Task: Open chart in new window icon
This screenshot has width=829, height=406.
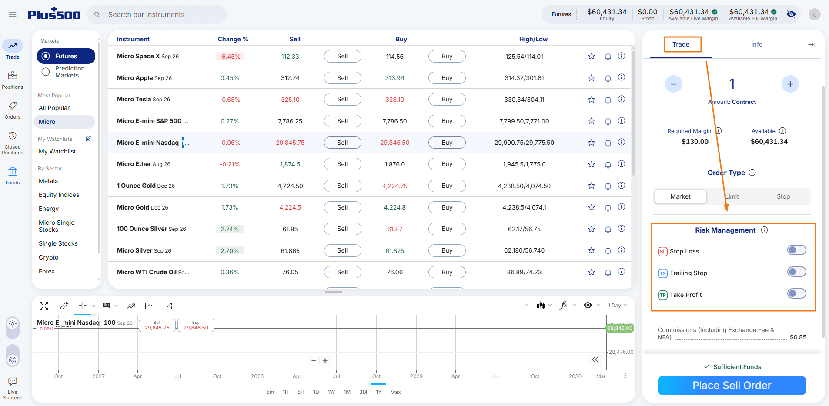Action: tap(168, 306)
